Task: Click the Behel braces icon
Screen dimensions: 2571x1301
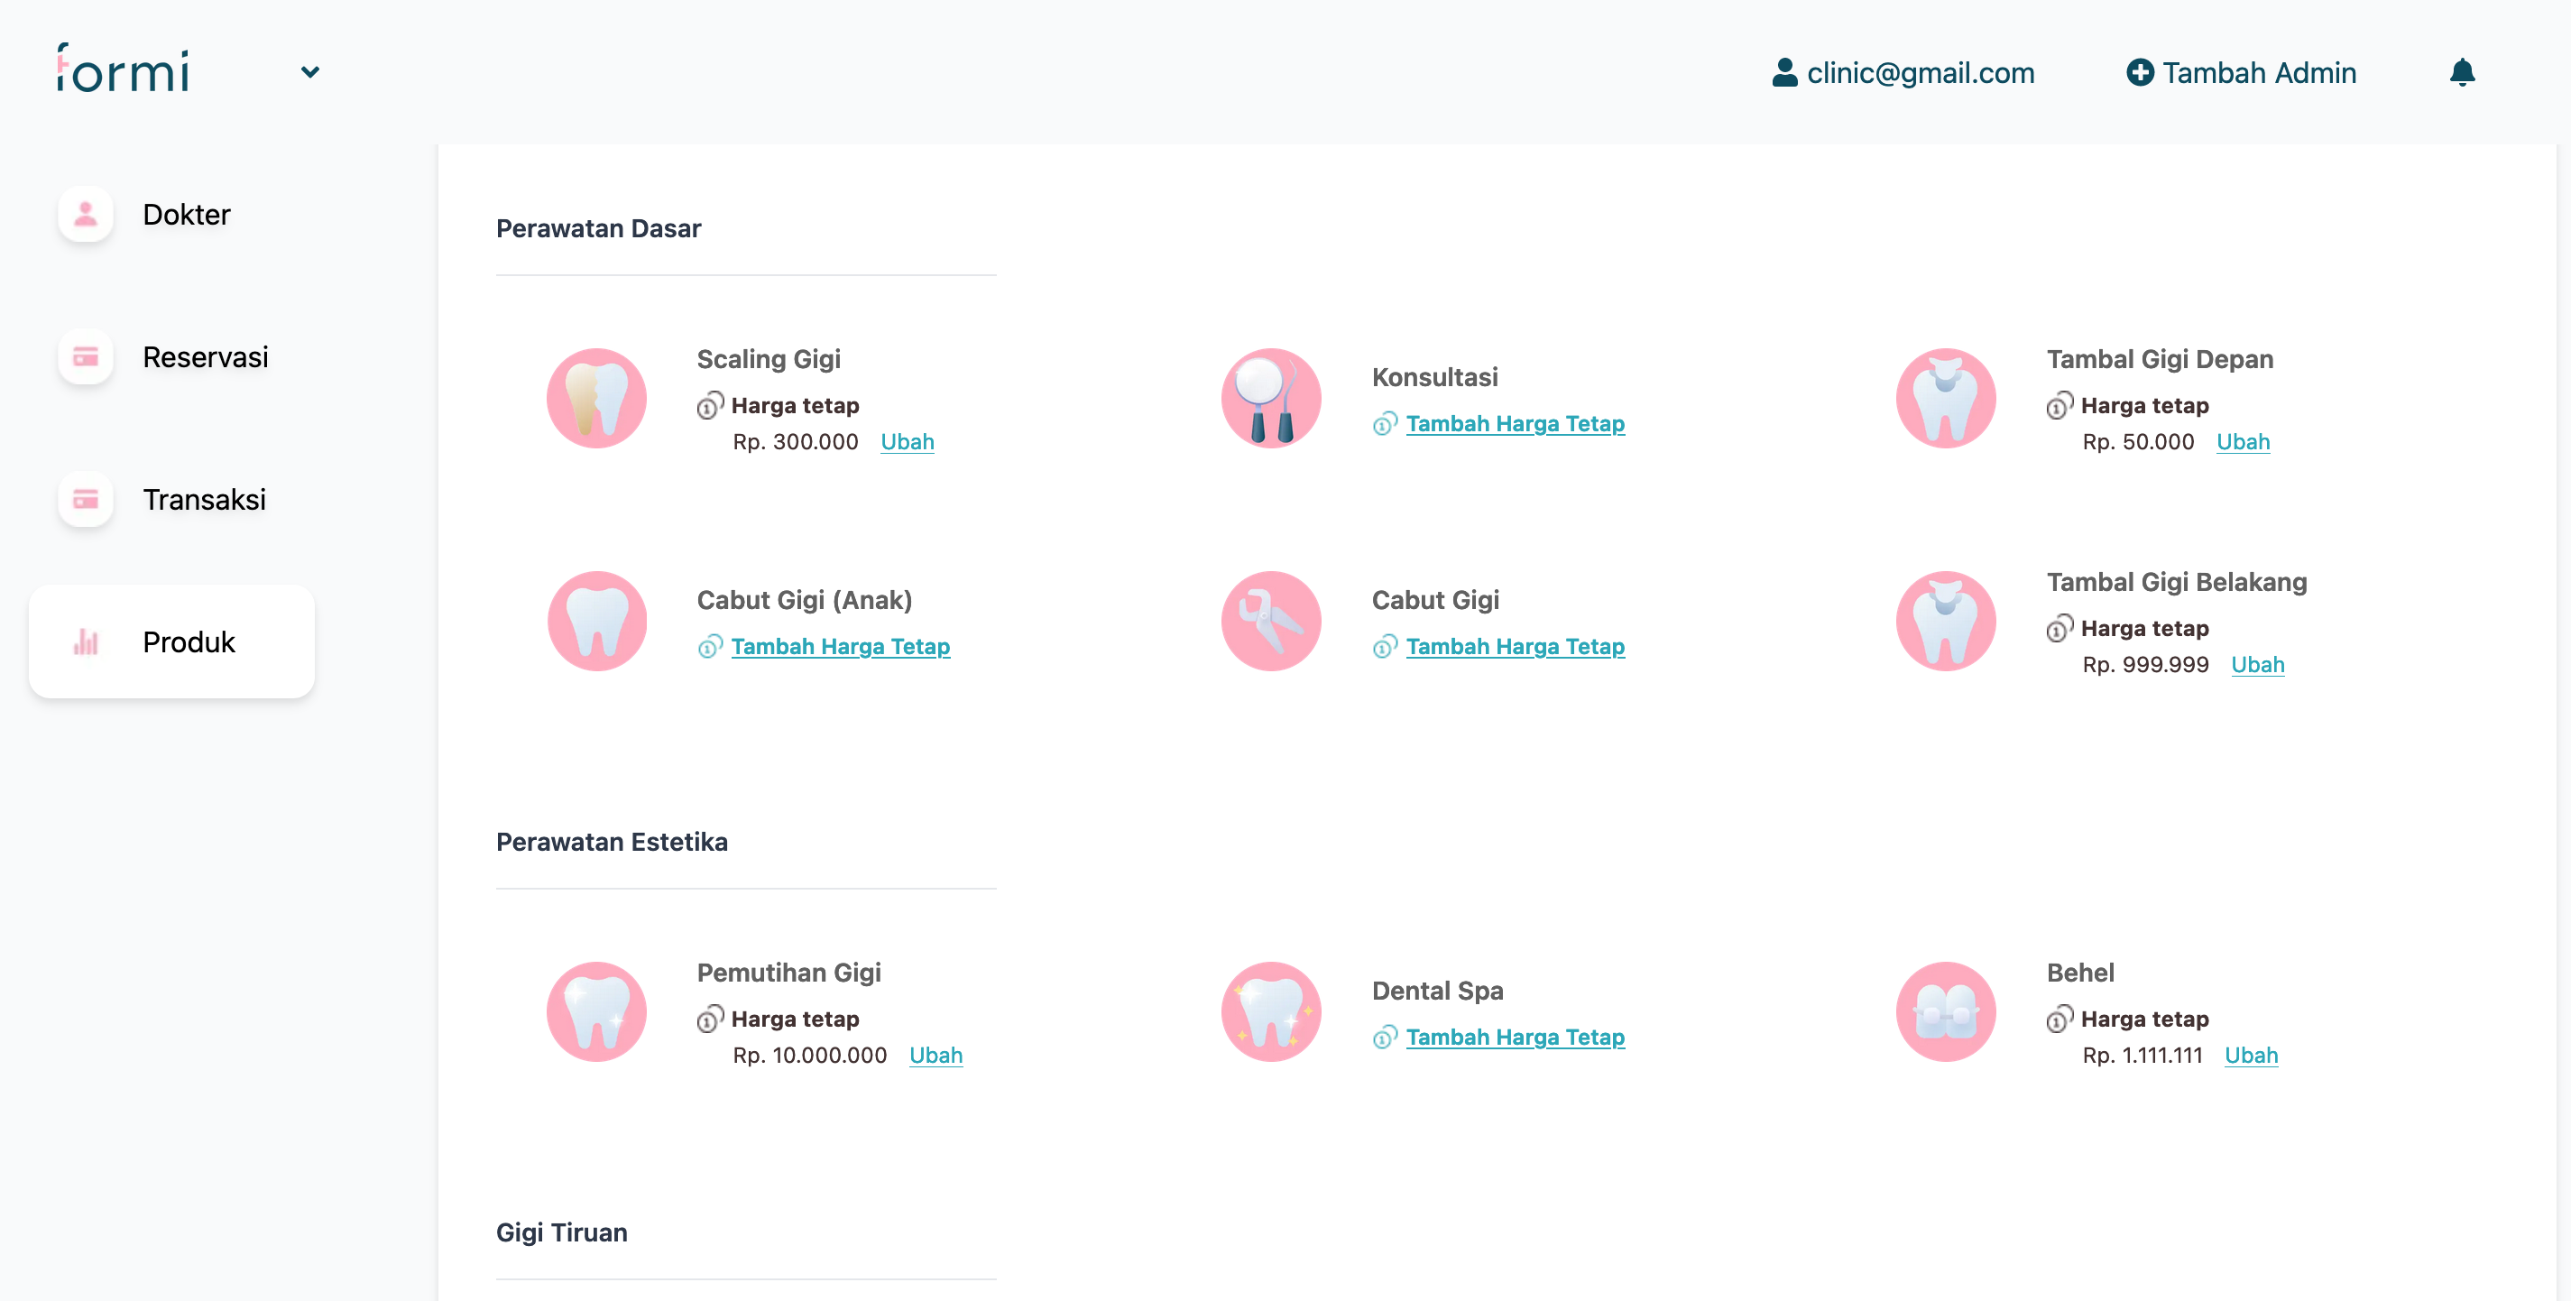Action: click(x=1945, y=1011)
